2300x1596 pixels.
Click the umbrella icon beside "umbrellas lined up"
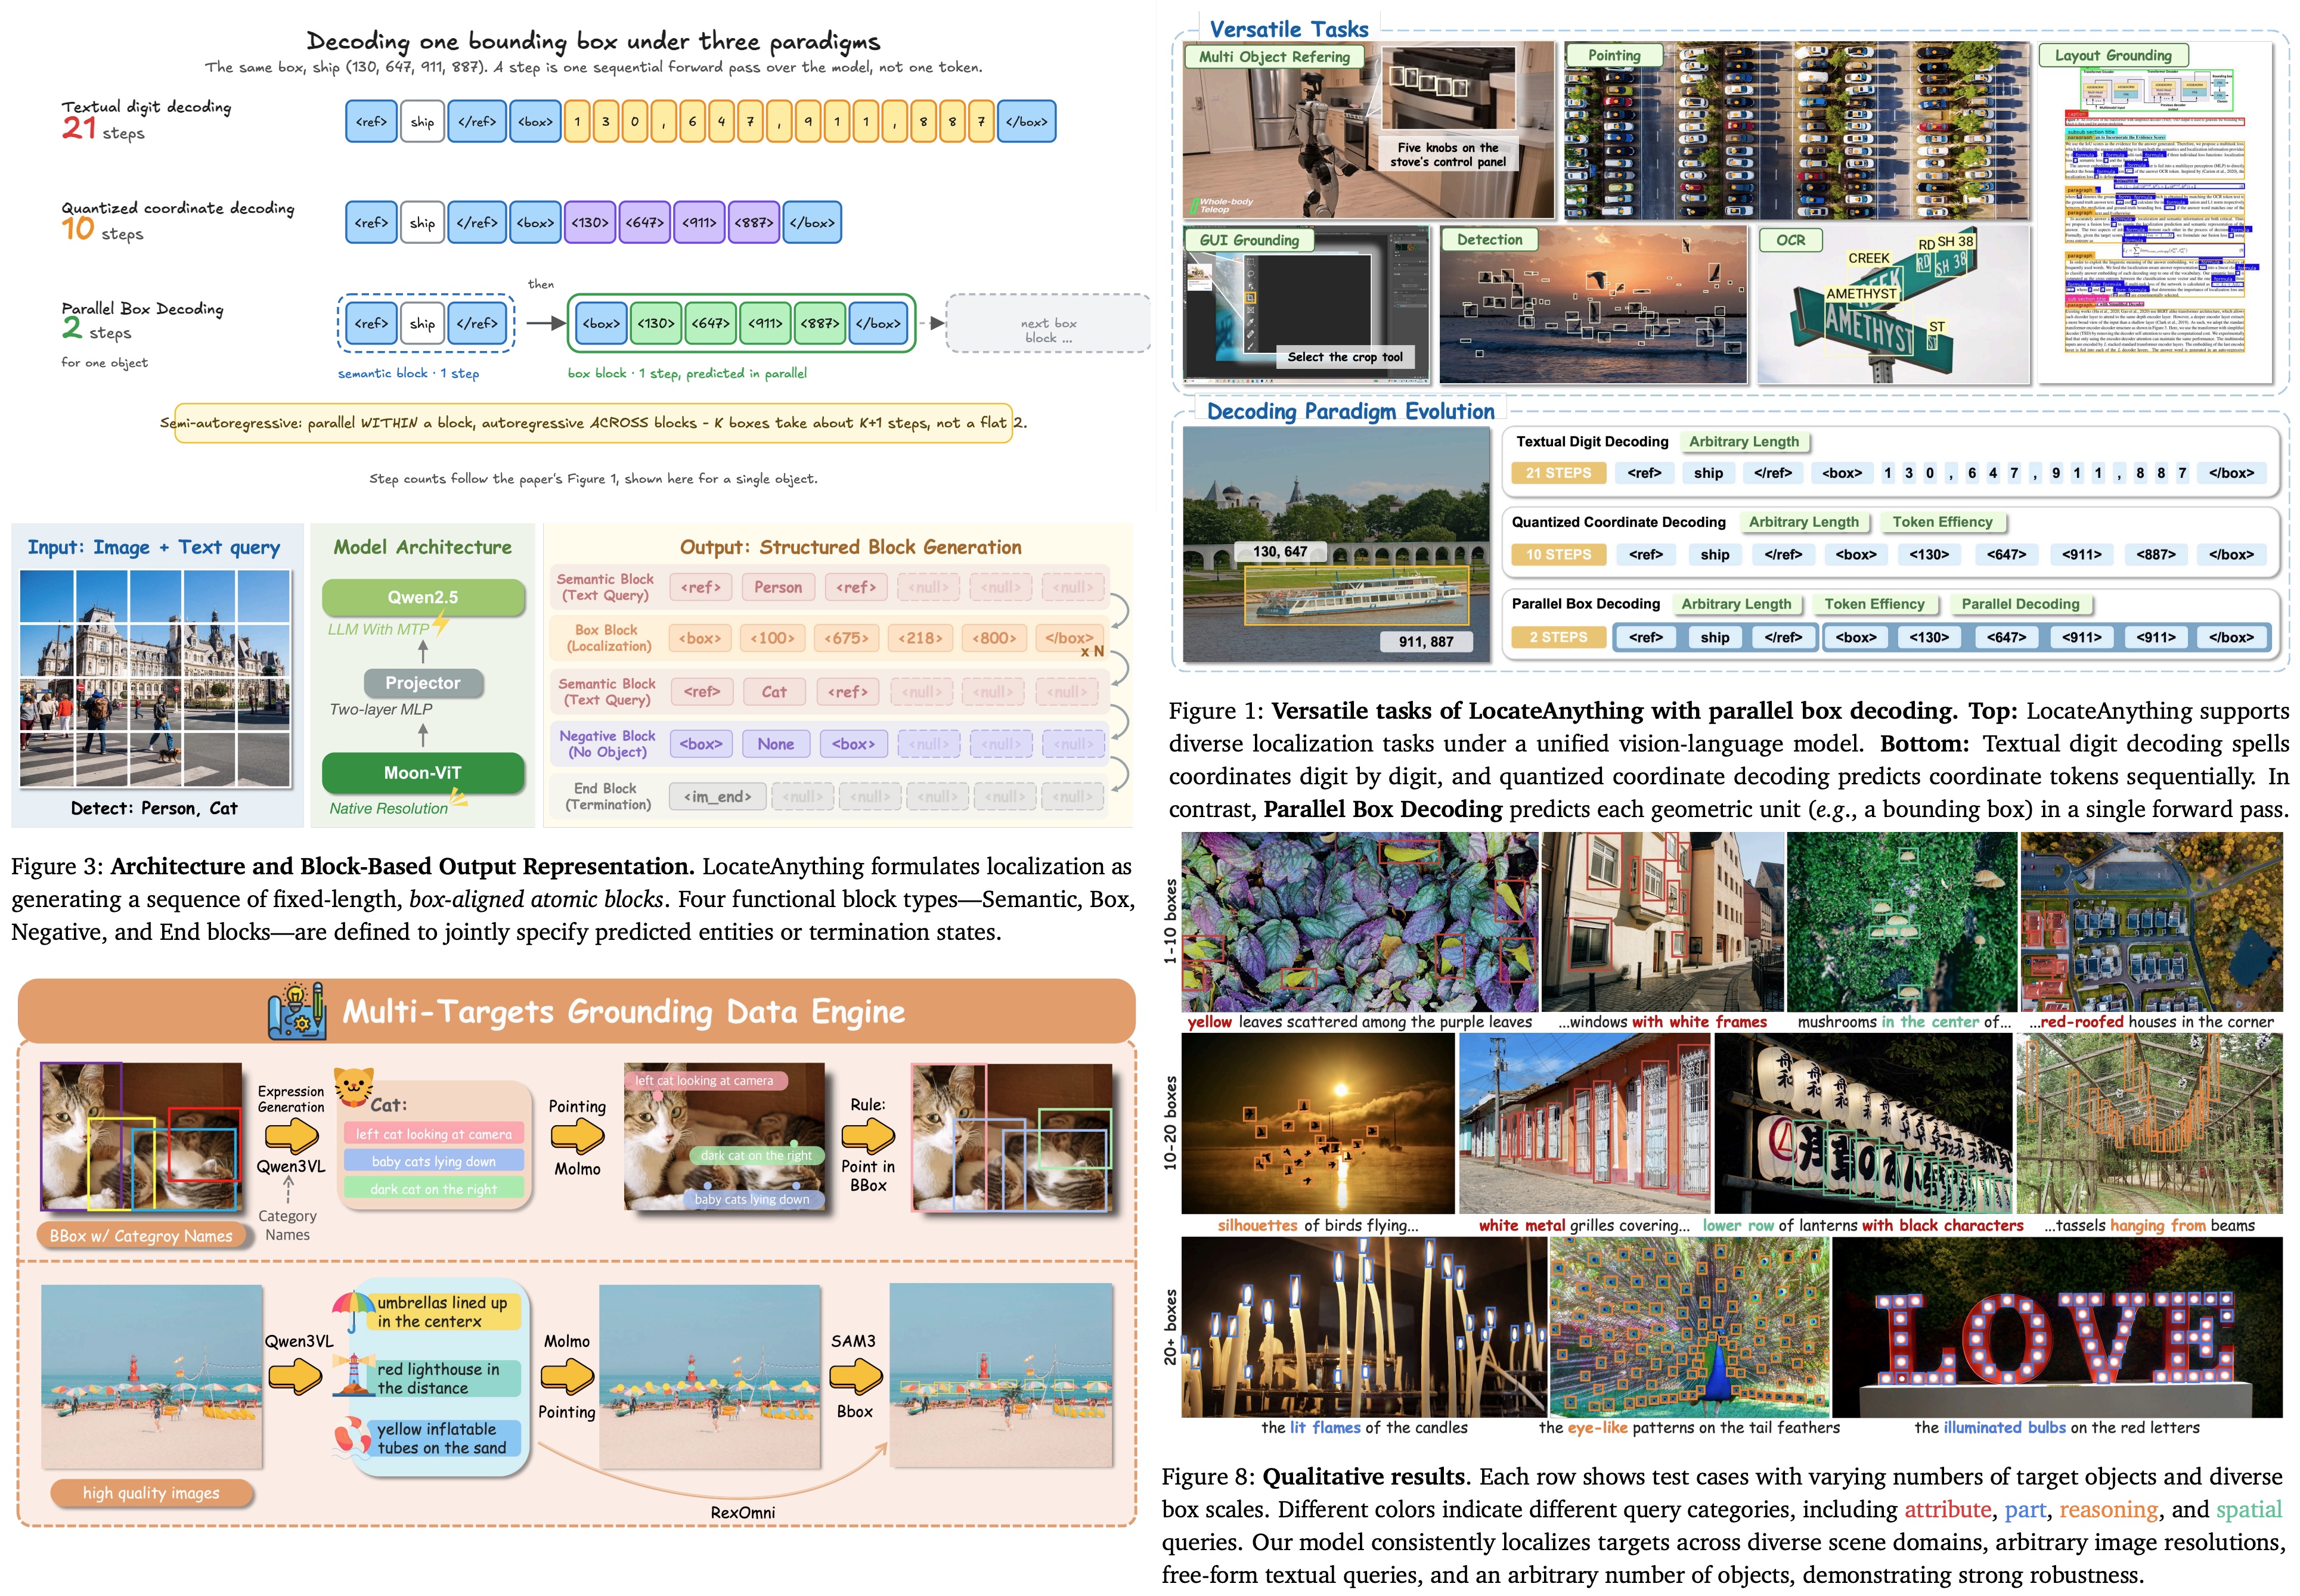pos(352,1310)
